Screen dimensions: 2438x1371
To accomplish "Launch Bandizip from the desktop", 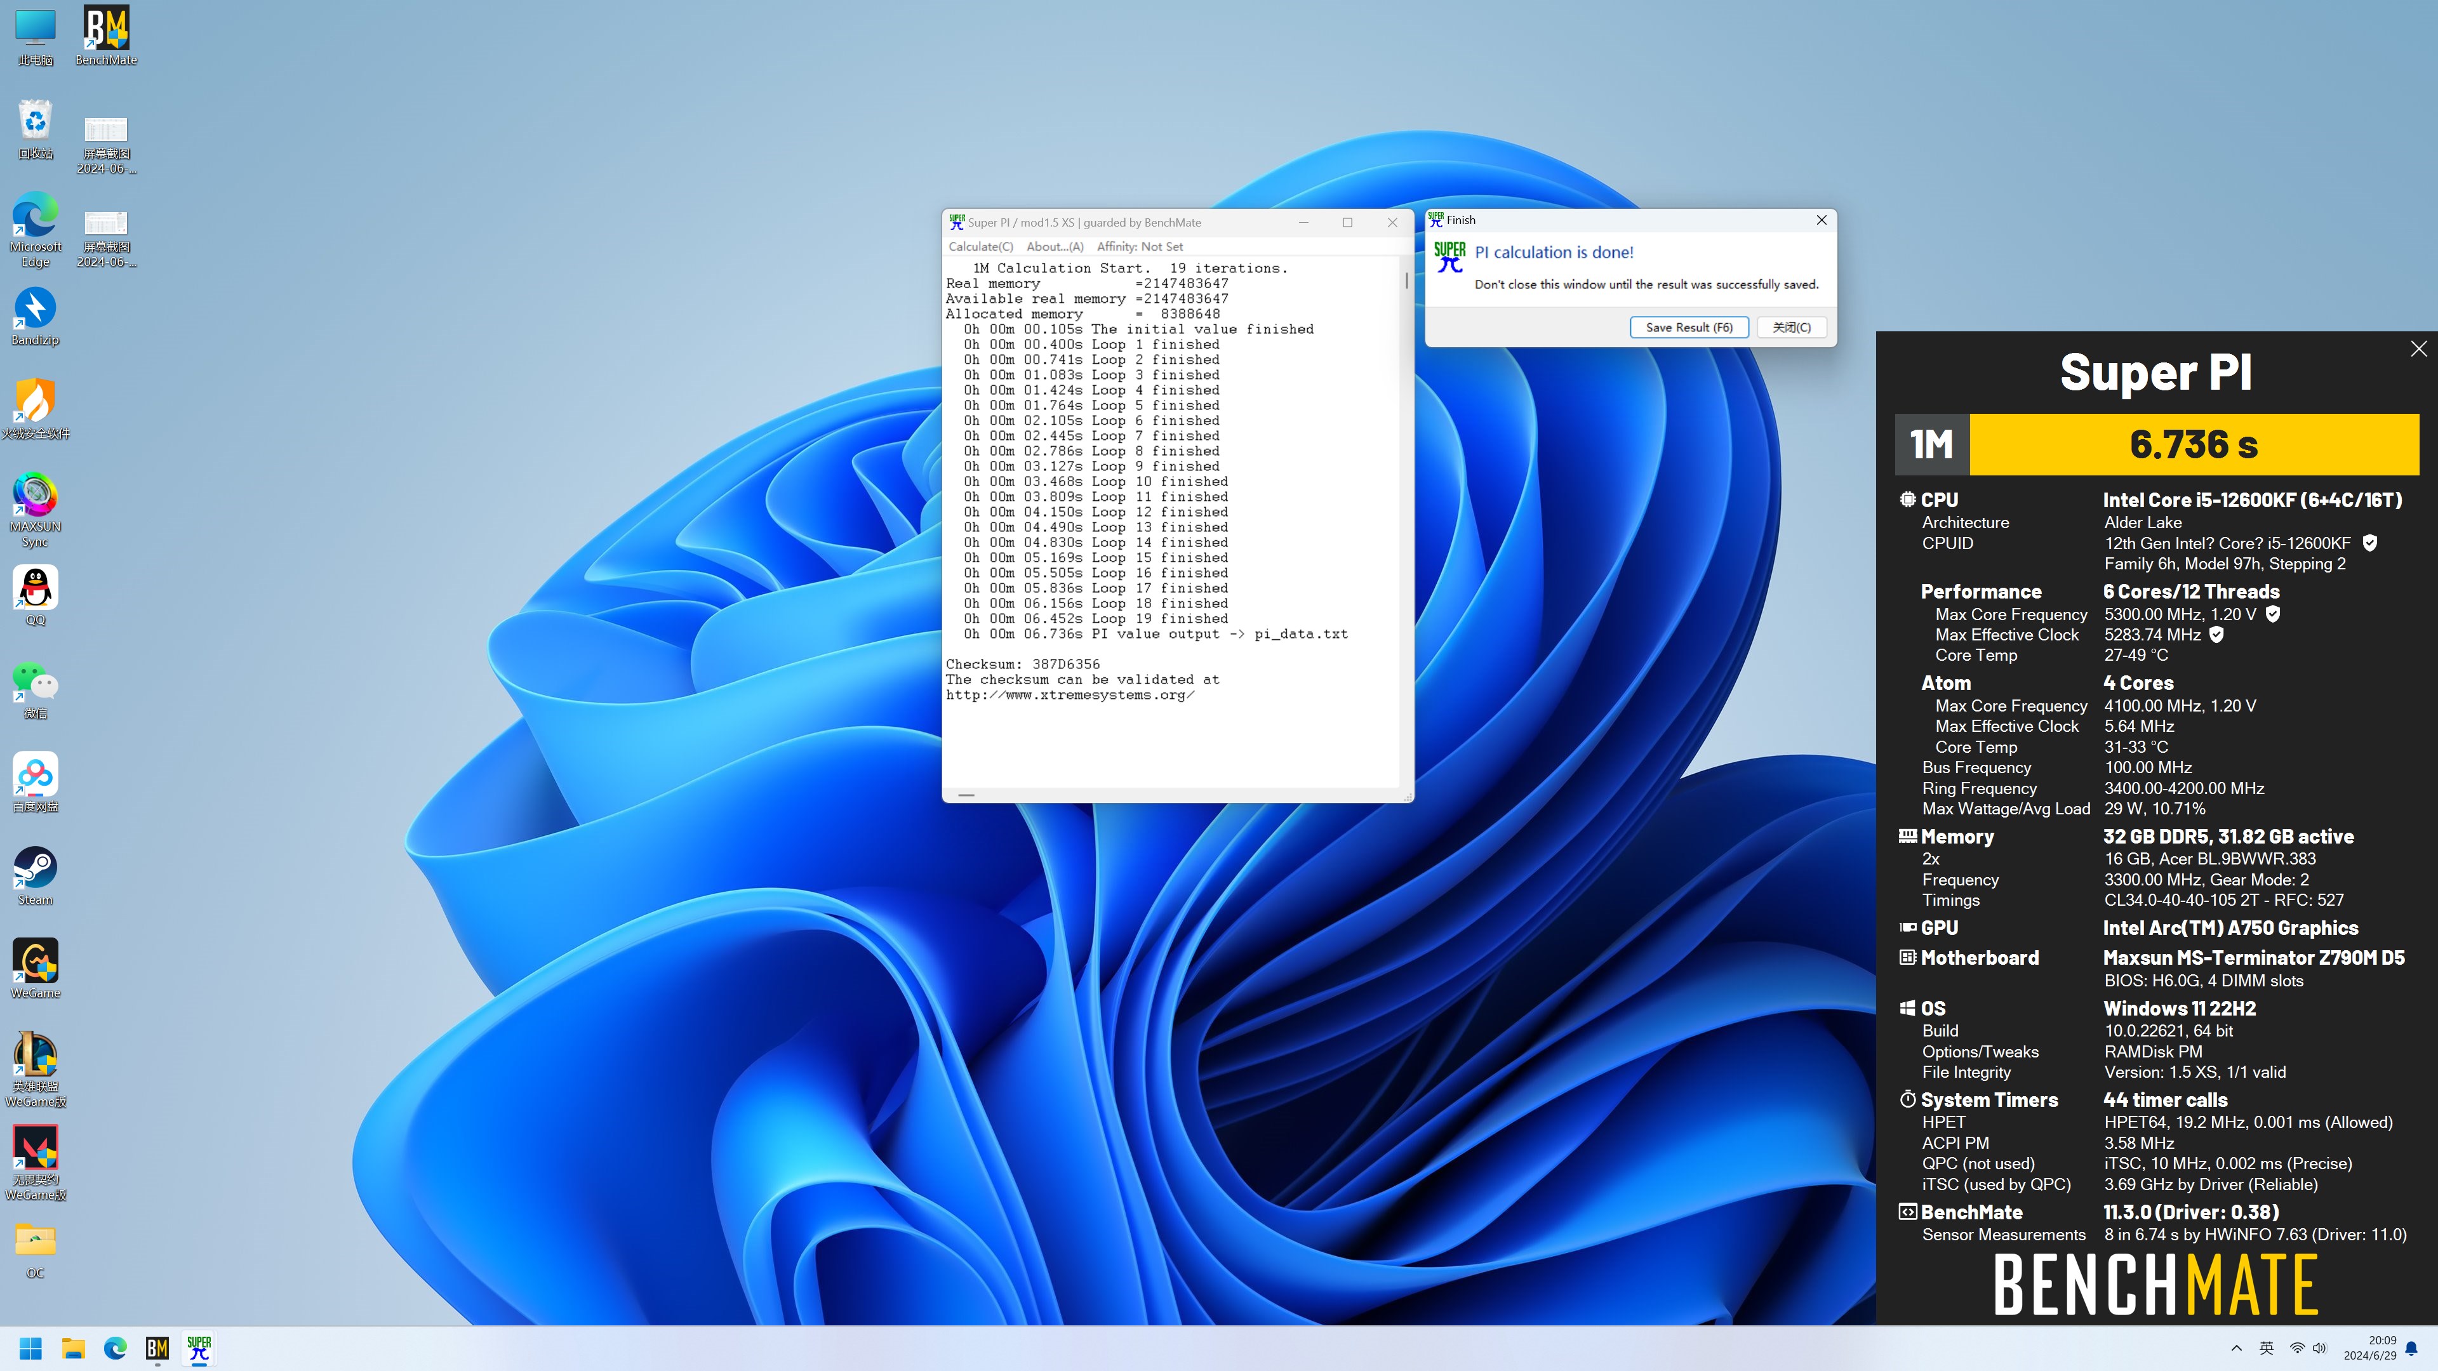I will click(x=36, y=316).
